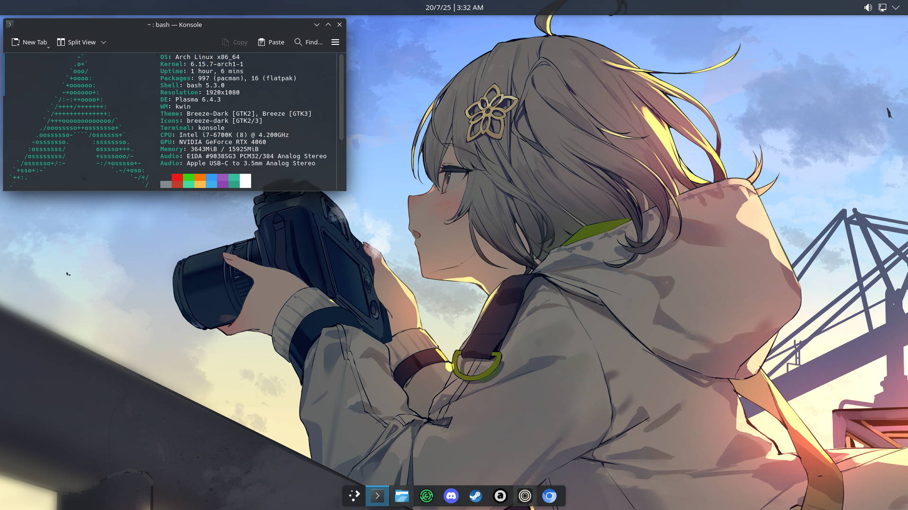The image size is (908, 510).
Task: Open Discord from the dock
Action: click(x=451, y=496)
